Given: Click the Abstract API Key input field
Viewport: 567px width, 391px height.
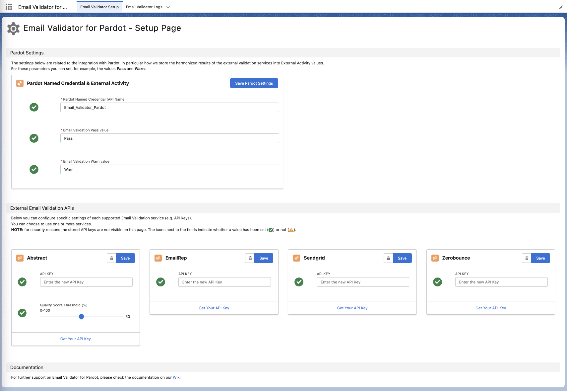Looking at the screenshot, I should click(86, 282).
